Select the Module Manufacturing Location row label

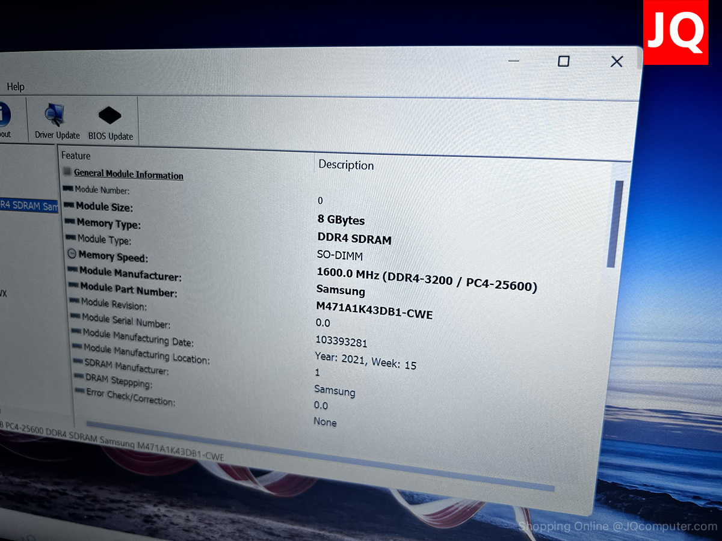click(147, 354)
